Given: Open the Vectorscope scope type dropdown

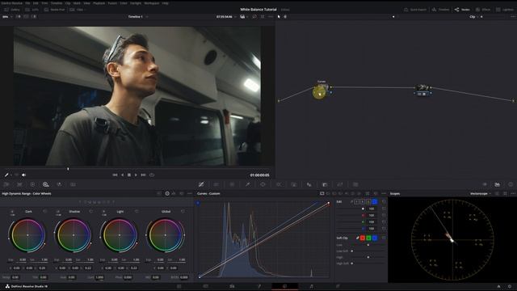Looking at the screenshot, I should [481, 194].
